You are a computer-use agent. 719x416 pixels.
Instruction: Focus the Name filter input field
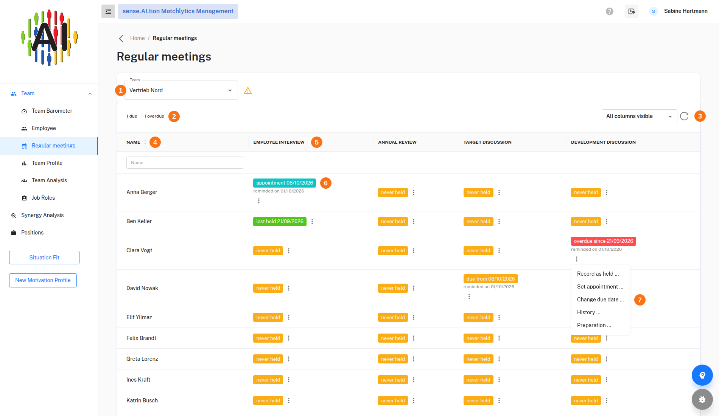point(185,163)
